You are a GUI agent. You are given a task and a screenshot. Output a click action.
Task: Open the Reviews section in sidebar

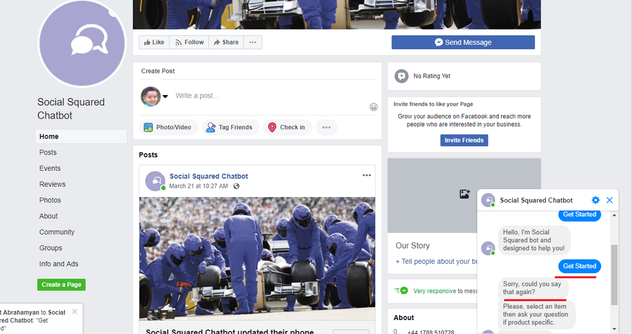pyautogui.click(x=52, y=184)
